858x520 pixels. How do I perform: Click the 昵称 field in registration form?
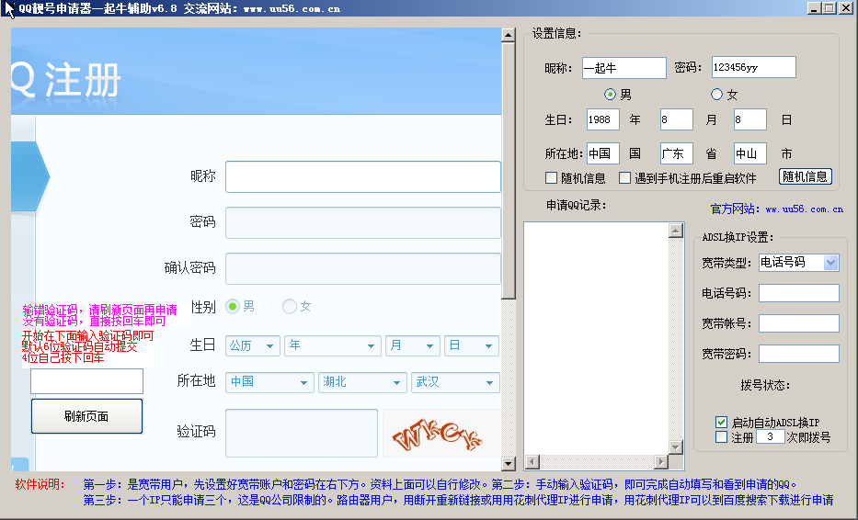[363, 176]
